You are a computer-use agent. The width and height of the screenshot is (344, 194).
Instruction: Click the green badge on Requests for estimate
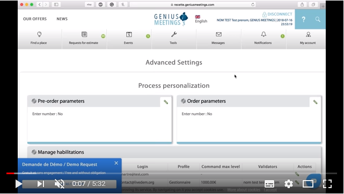103,36
